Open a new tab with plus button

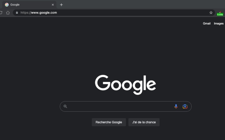click(61, 5)
